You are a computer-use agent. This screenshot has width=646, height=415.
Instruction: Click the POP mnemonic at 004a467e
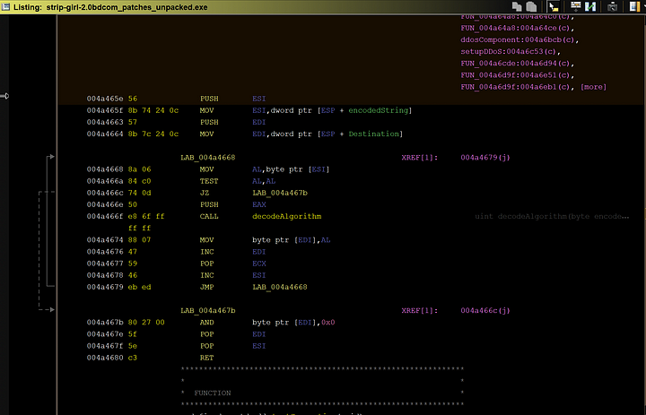(x=207, y=334)
